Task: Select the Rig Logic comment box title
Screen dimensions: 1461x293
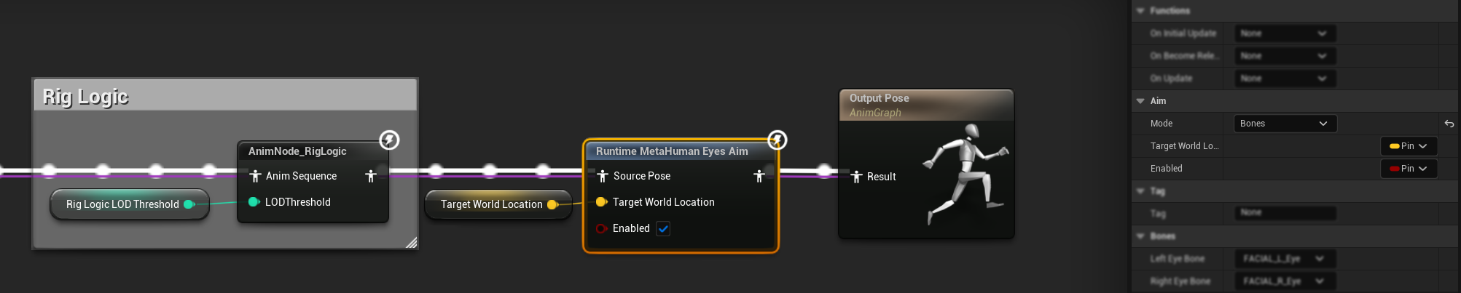Action: click(x=85, y=97)
